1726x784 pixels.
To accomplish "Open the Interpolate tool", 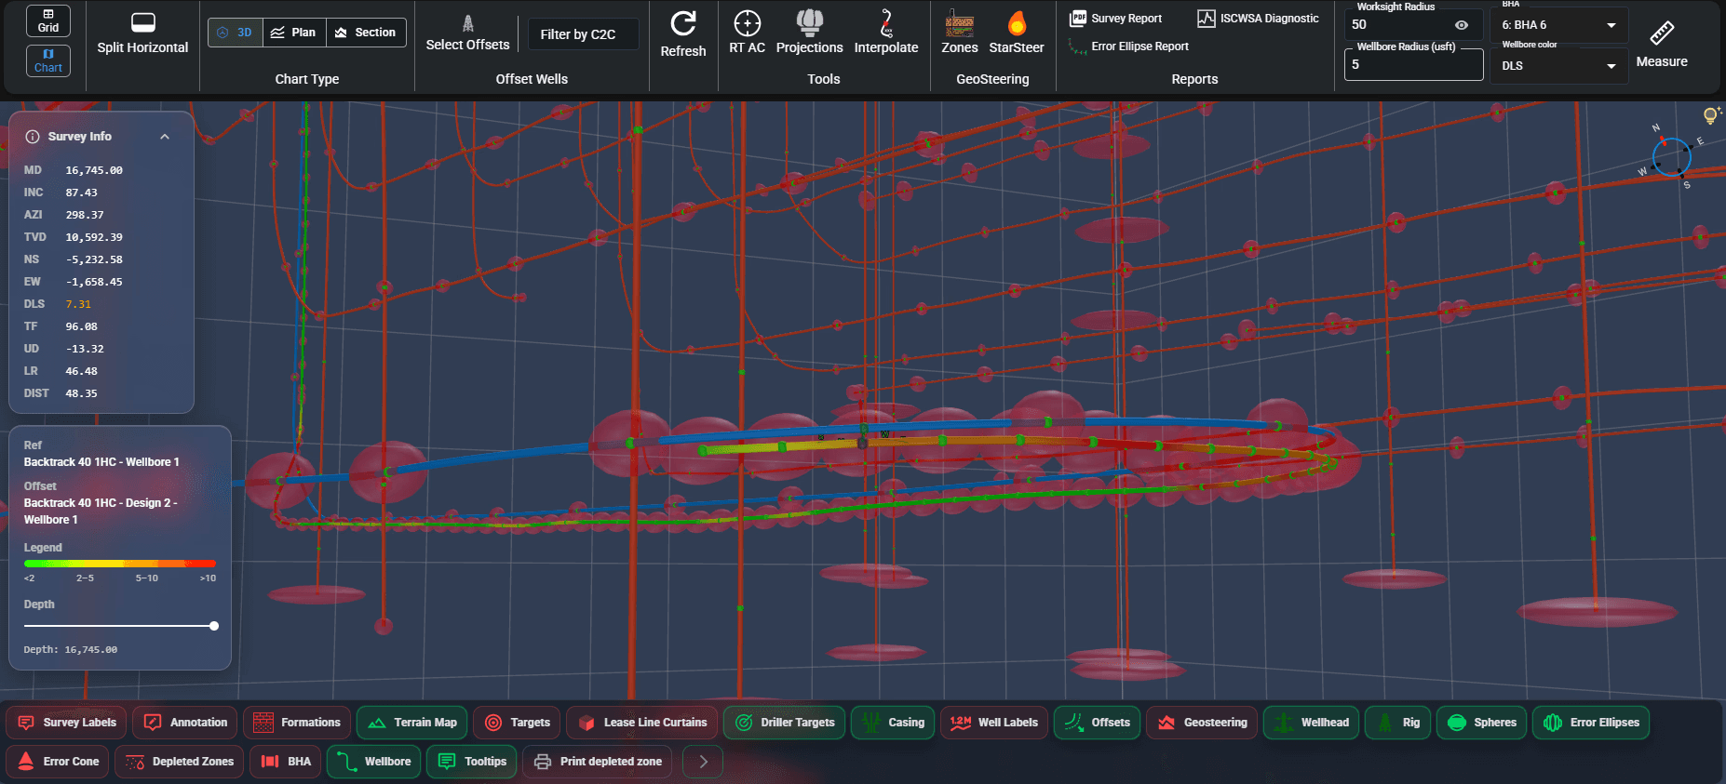I will [886, 33].
